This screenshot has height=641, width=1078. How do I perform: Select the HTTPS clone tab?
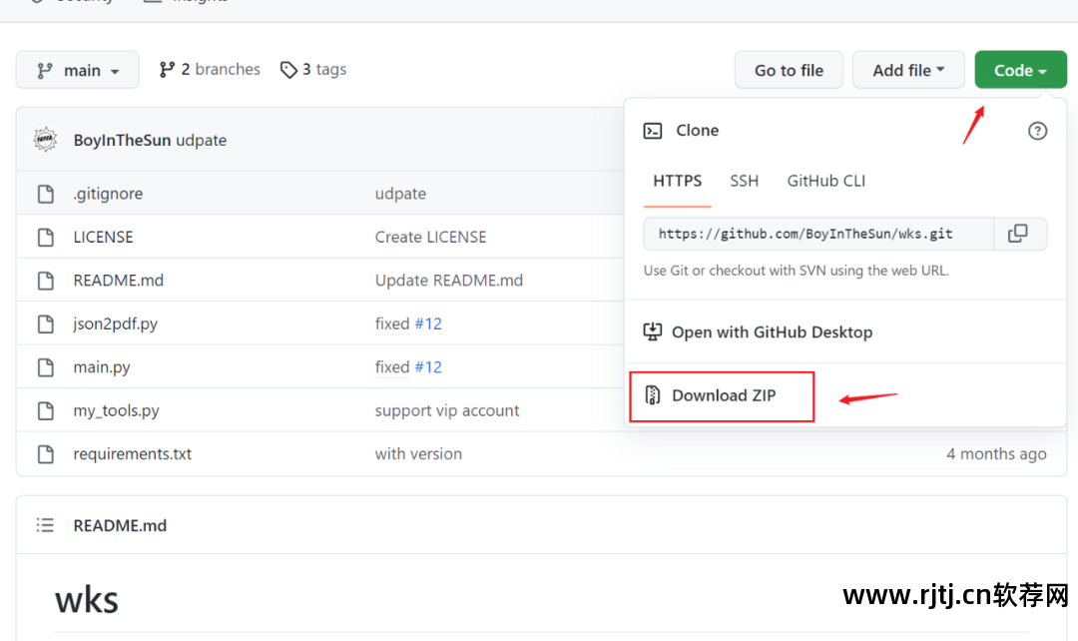tap(677, 181)
